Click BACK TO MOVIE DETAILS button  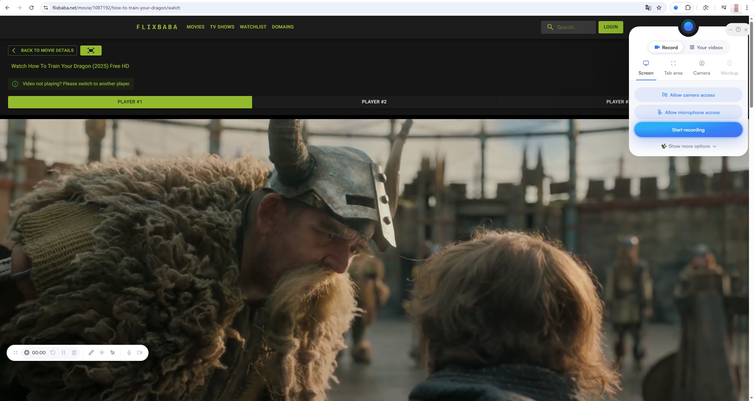click(x=42, y=51)
